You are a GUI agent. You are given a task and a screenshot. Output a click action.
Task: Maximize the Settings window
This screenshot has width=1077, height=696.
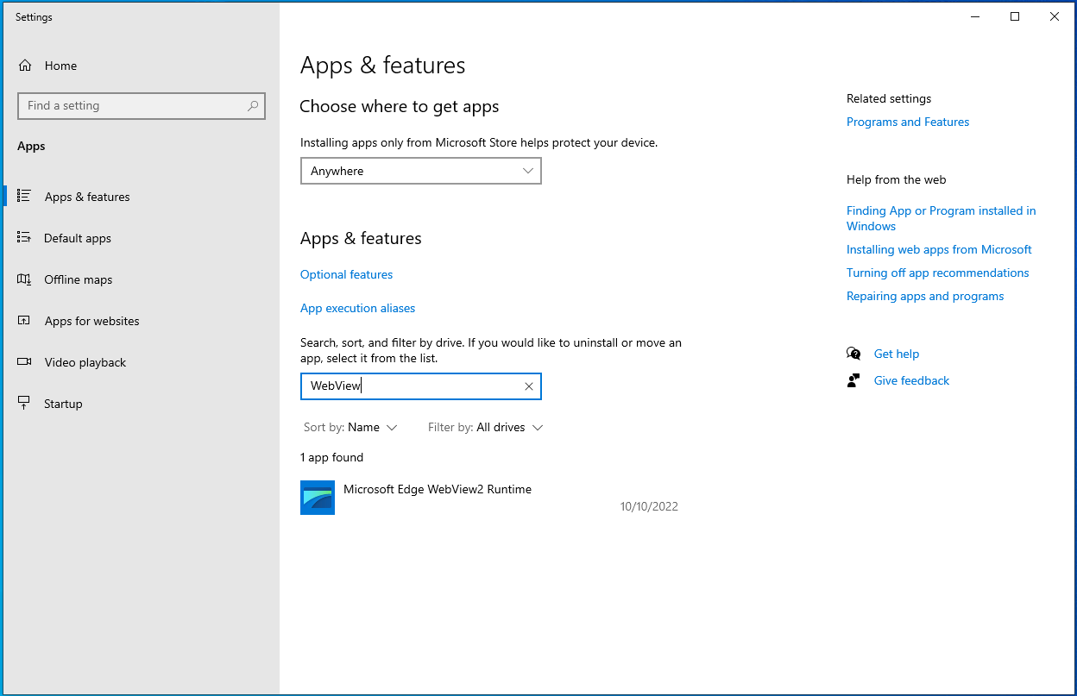[1015, 16]
